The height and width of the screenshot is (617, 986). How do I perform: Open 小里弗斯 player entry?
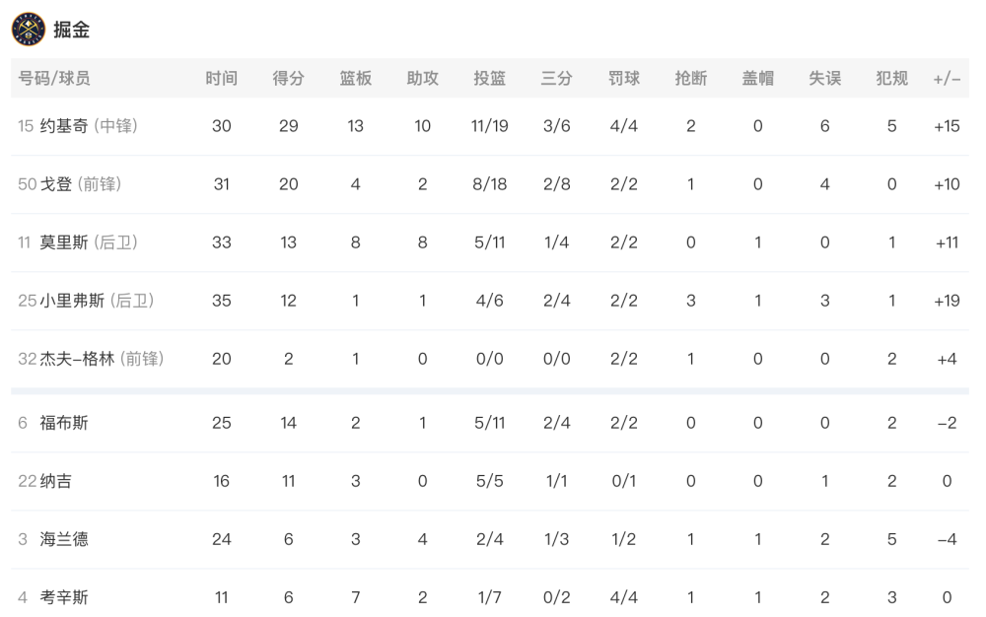72,301
